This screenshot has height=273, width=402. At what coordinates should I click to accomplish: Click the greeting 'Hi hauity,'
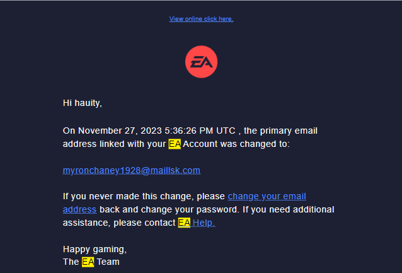82,103
